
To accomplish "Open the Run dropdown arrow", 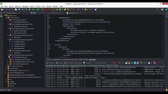I will [40, 9].
